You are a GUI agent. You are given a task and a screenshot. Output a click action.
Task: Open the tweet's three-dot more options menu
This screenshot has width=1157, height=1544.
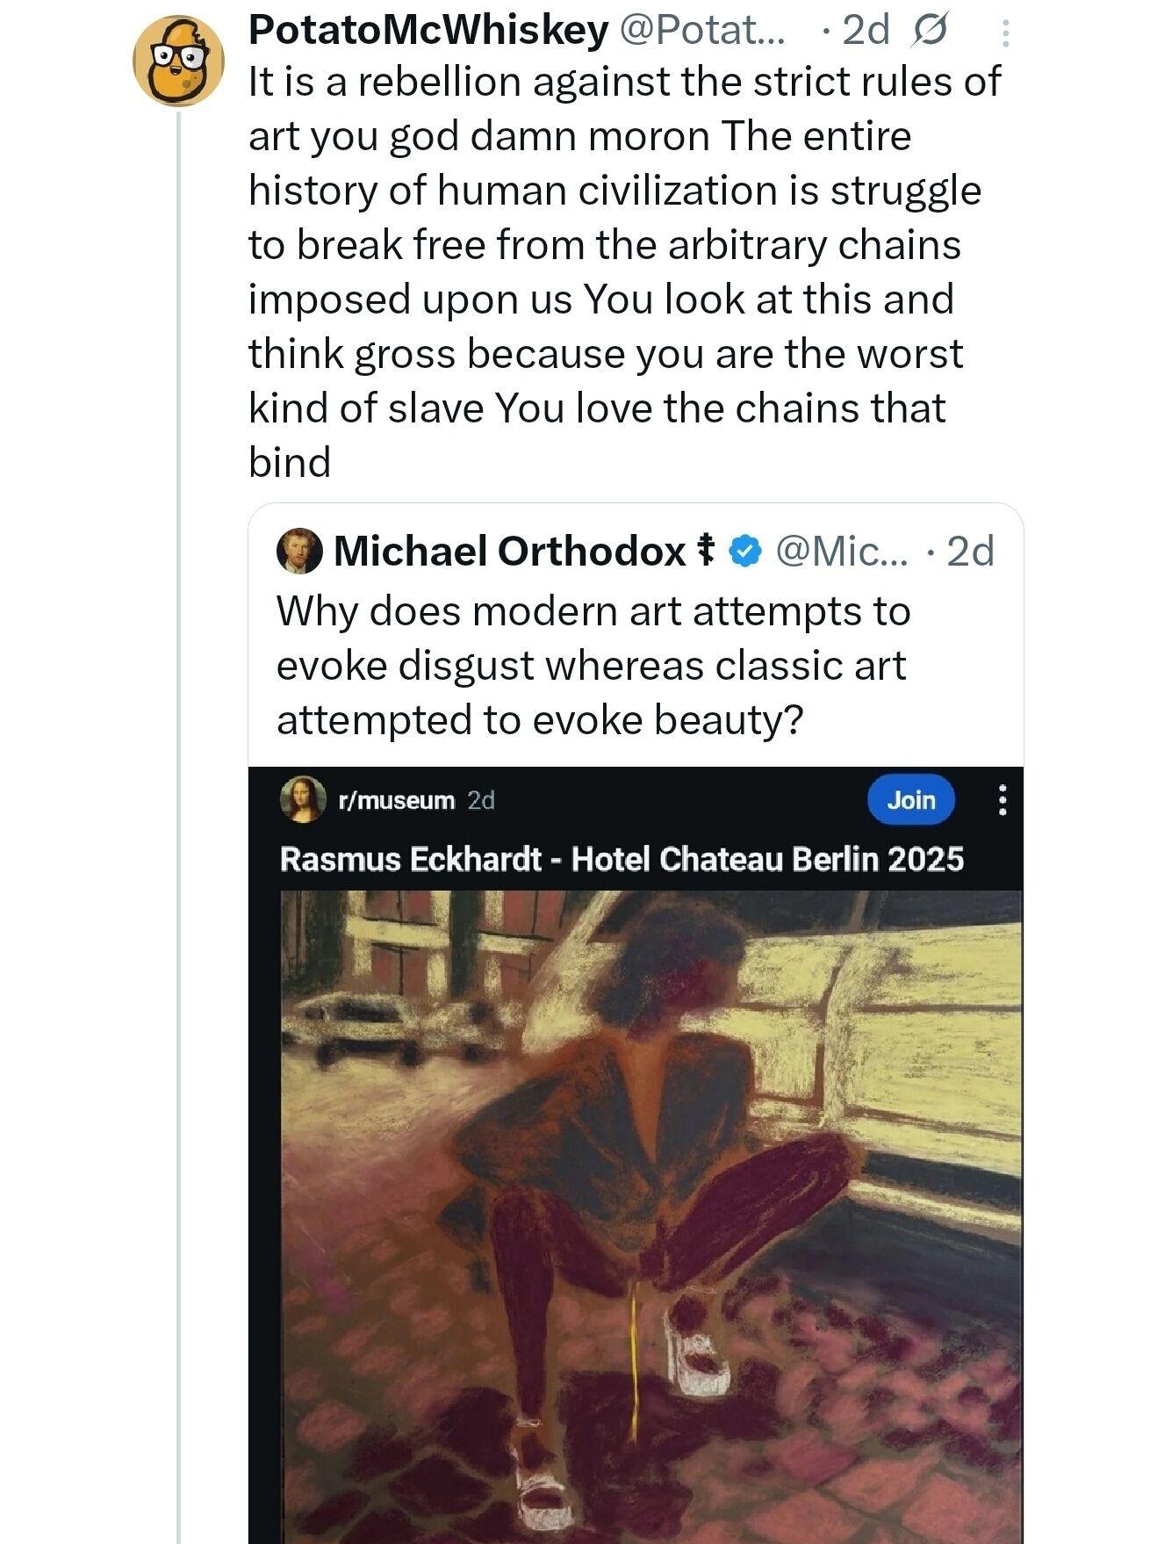(x=1005, y=33)
